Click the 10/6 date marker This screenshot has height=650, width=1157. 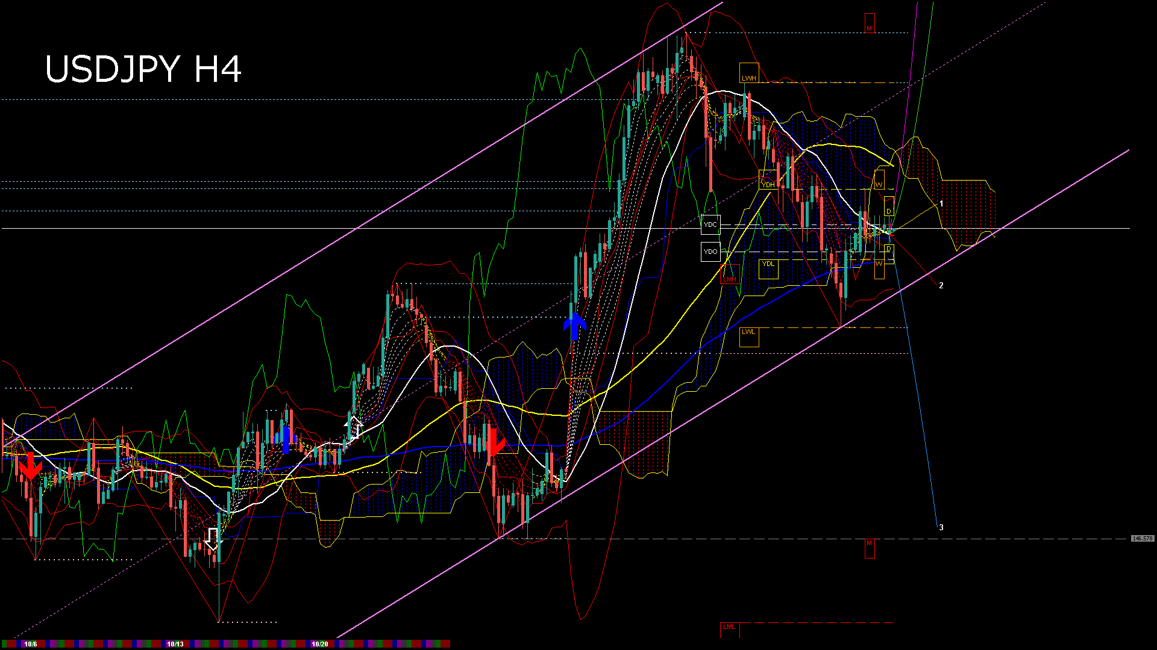31,644
